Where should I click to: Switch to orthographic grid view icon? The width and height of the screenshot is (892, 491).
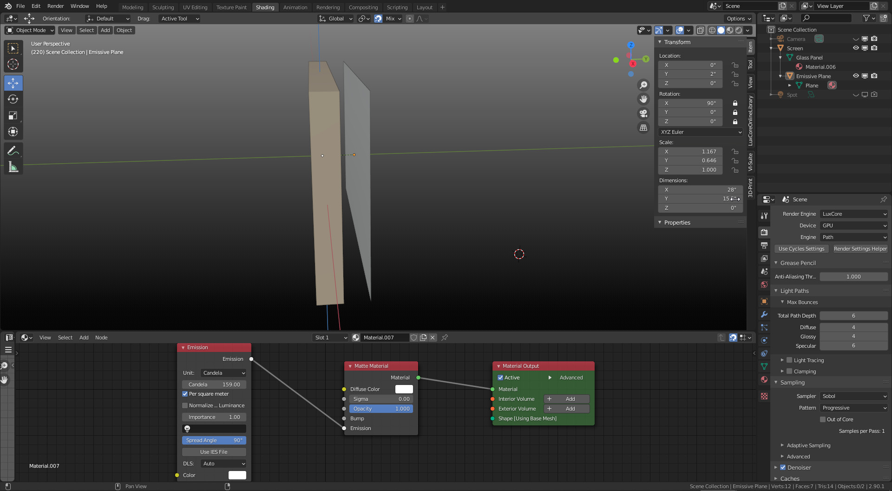coord(643,127)
